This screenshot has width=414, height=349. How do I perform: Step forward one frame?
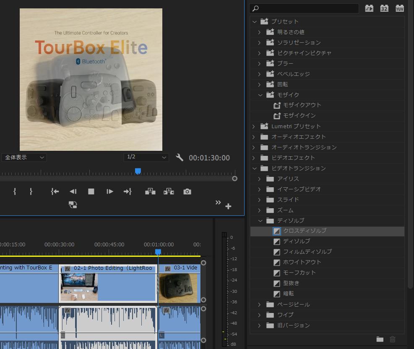click(109, 191)
